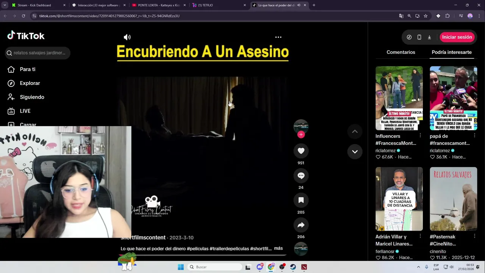Click the download desktop app icon
This screenshot has width=485, height=273.
(429, 37)
